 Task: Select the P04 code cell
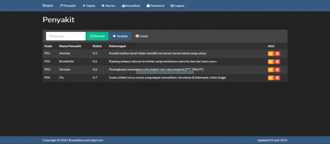[x=47, y=78]
